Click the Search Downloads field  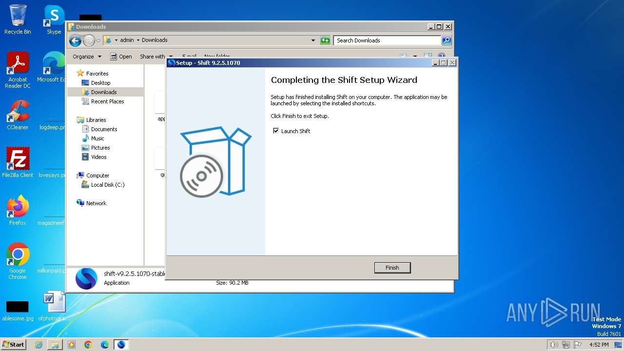388,40
